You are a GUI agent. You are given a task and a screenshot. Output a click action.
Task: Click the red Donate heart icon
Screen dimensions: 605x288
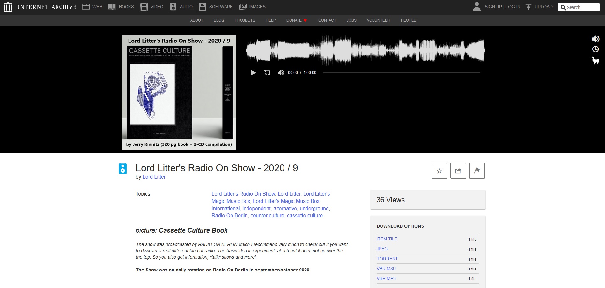(x=305, y=20)
